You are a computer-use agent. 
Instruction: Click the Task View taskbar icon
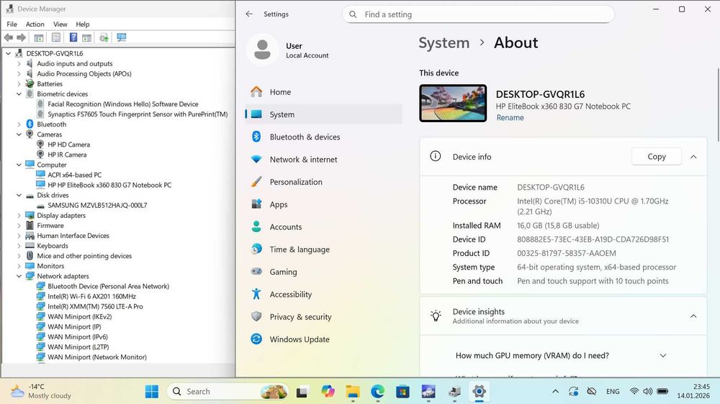(302, 392)
